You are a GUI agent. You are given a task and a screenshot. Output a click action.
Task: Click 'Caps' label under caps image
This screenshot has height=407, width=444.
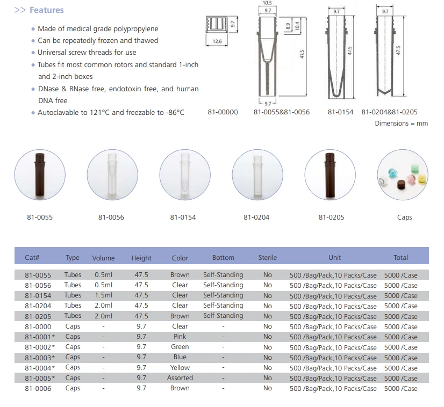pos(404,217)
